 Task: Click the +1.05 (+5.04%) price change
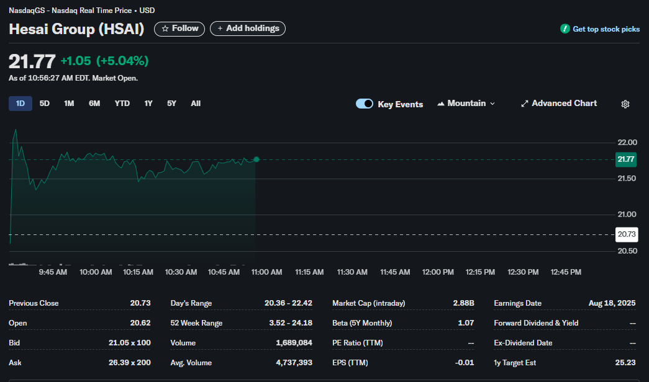click(x=104, y=61)
